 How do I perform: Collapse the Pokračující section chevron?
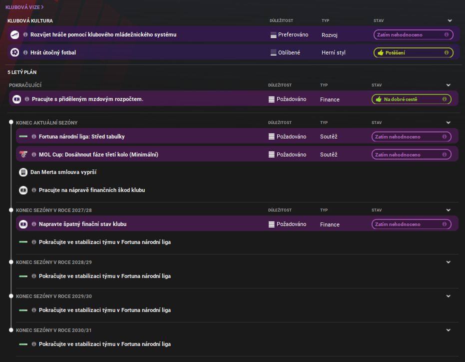449,85
